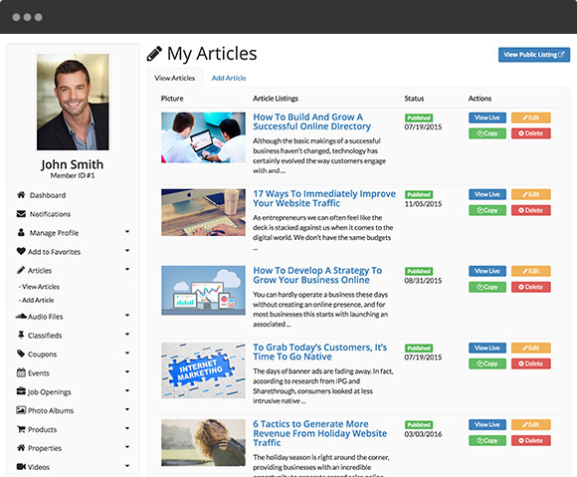Click the Audio Files cloud icon
The height and width of the screenshot is (477, 577).
tap(21, 316)
